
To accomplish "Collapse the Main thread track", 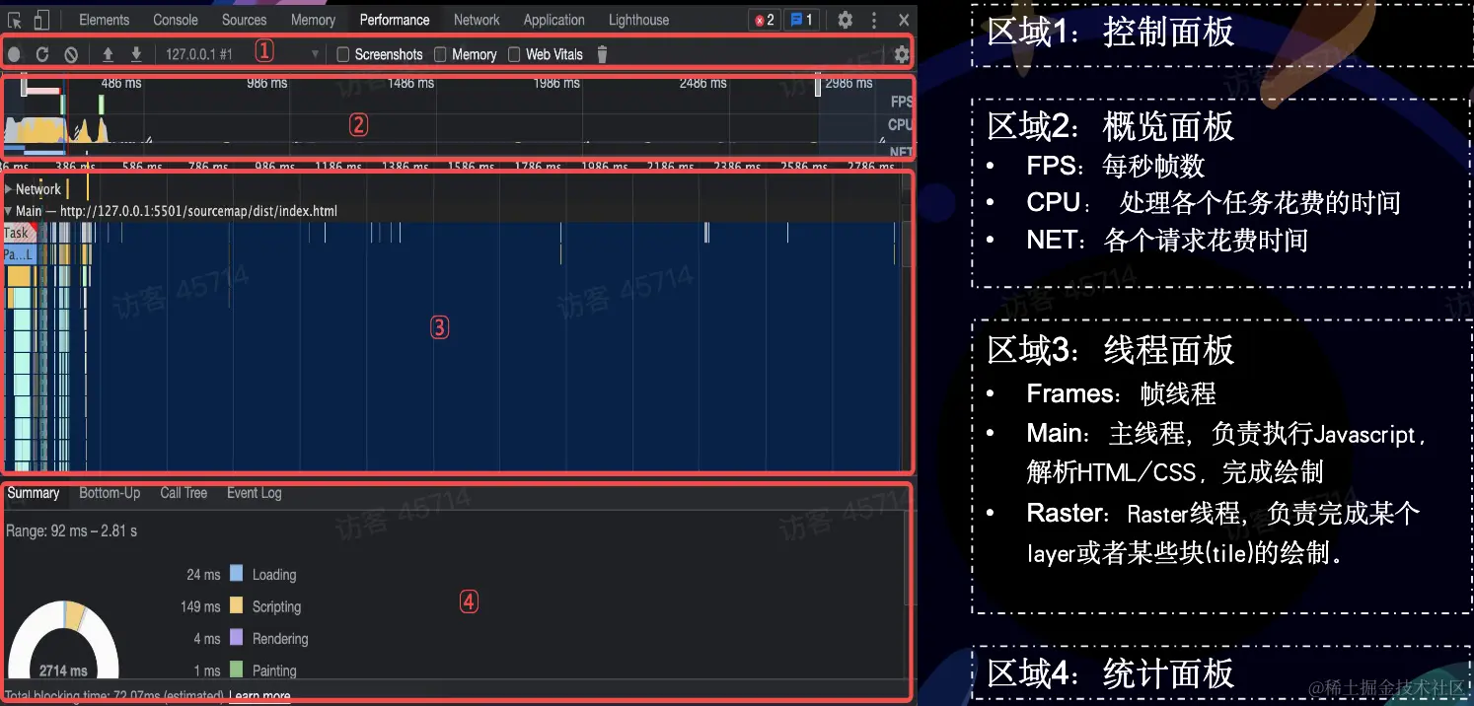I will 9,211.
